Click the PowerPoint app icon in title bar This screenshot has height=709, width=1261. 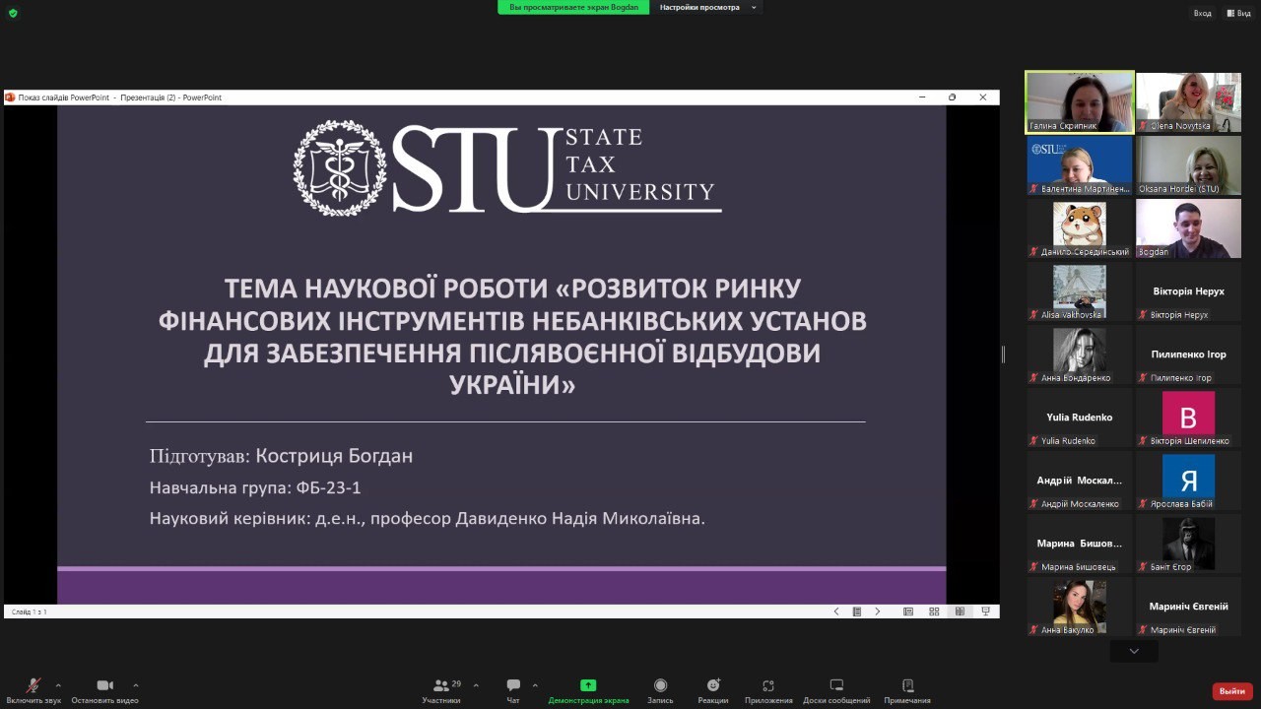point(10,97)
